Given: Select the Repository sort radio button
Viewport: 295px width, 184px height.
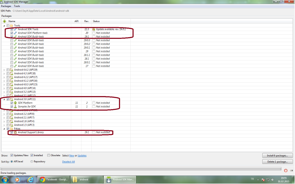Looking at the screenshot, I should click(x=32, y=162).
